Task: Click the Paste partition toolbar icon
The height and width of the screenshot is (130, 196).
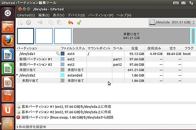Action: (x=59, y=23)
